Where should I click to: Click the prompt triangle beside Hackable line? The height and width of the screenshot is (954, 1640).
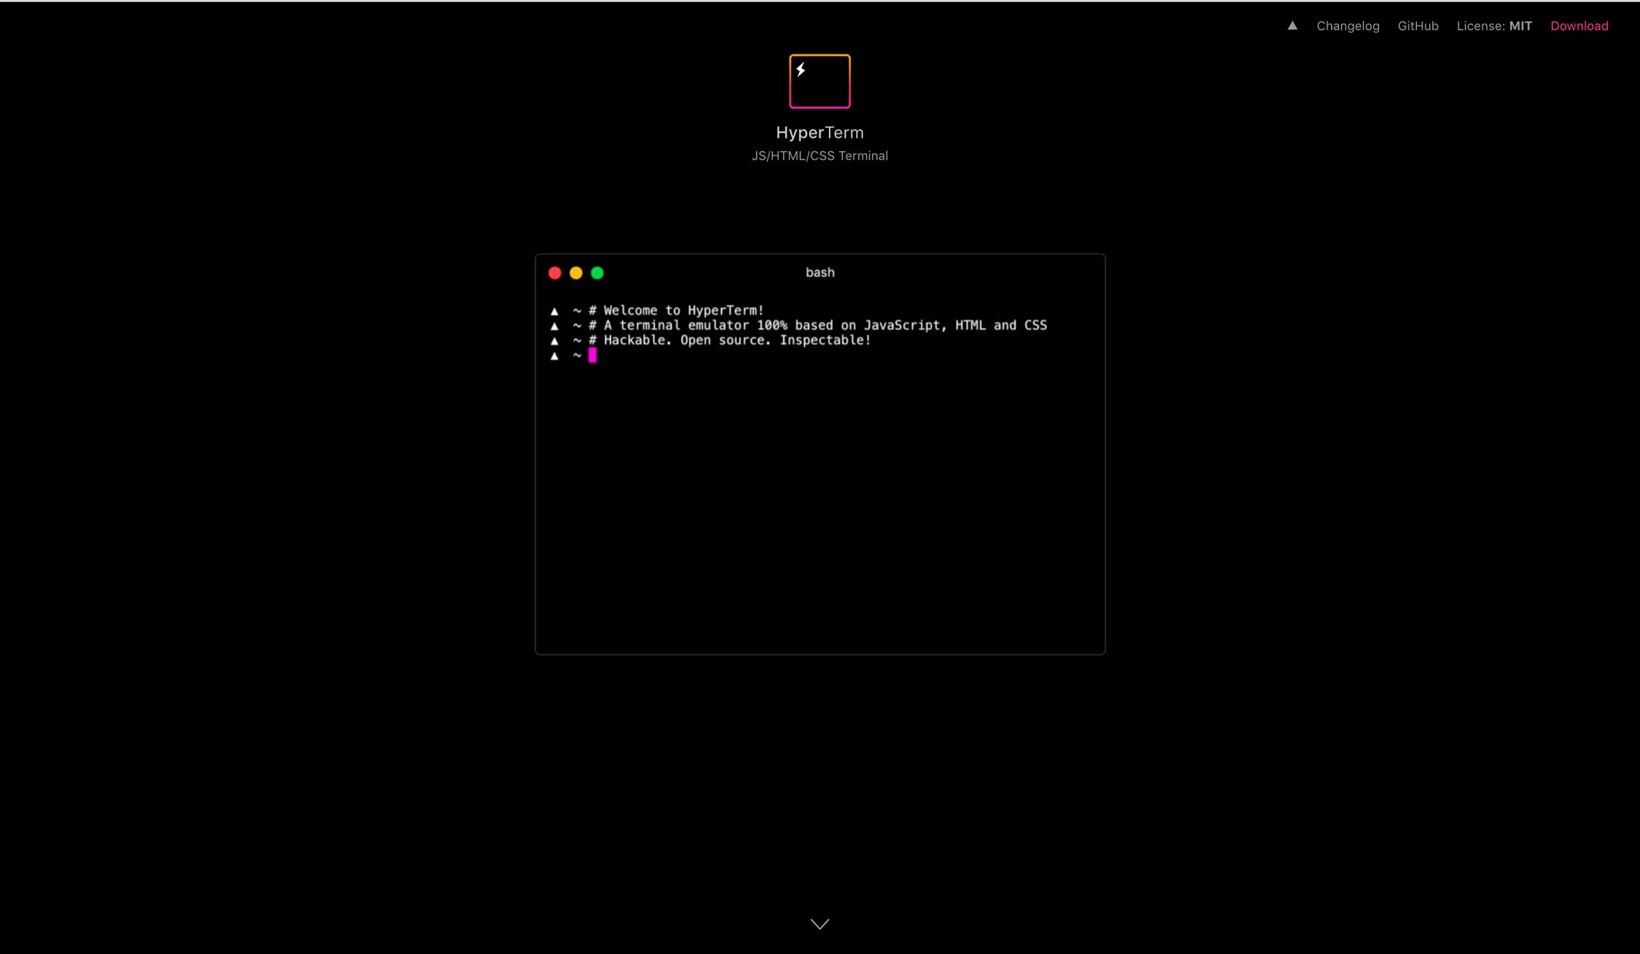pos(555,341)
